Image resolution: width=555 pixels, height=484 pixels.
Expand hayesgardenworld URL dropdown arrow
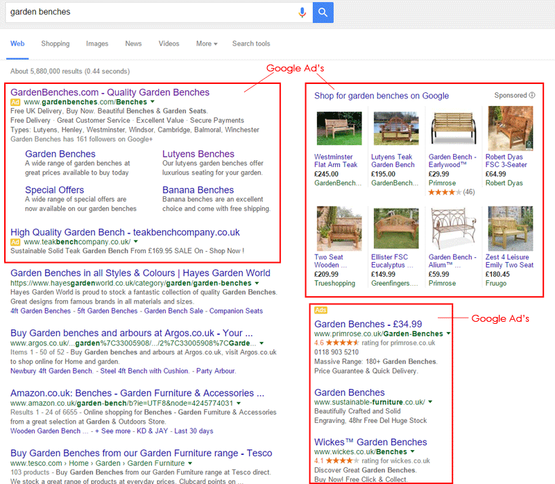click(x=257, y=283)
